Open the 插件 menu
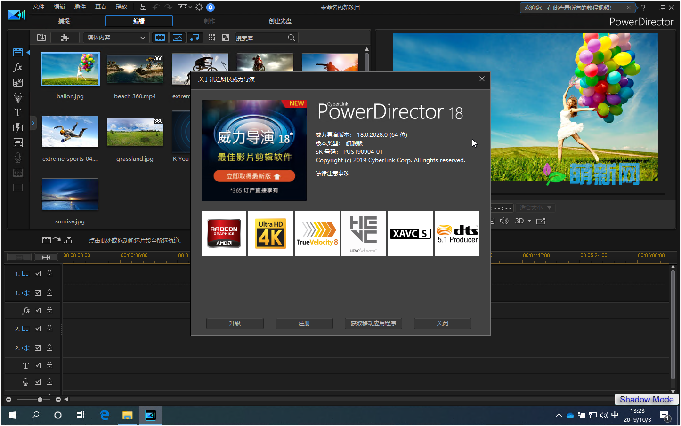Image resolution: width=681 pixels, height=426 pixels. pyautogui.click(x=80, y=7)
